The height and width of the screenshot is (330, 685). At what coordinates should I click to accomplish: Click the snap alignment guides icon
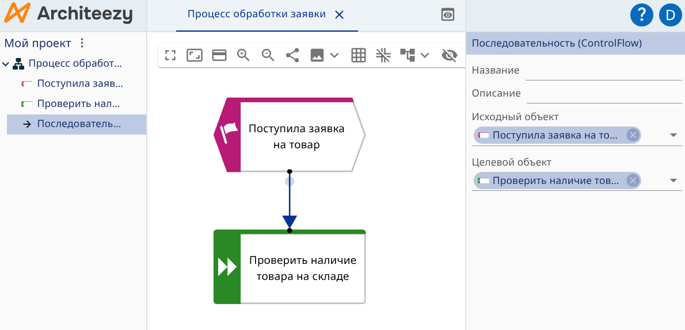(x=383, y=55)
